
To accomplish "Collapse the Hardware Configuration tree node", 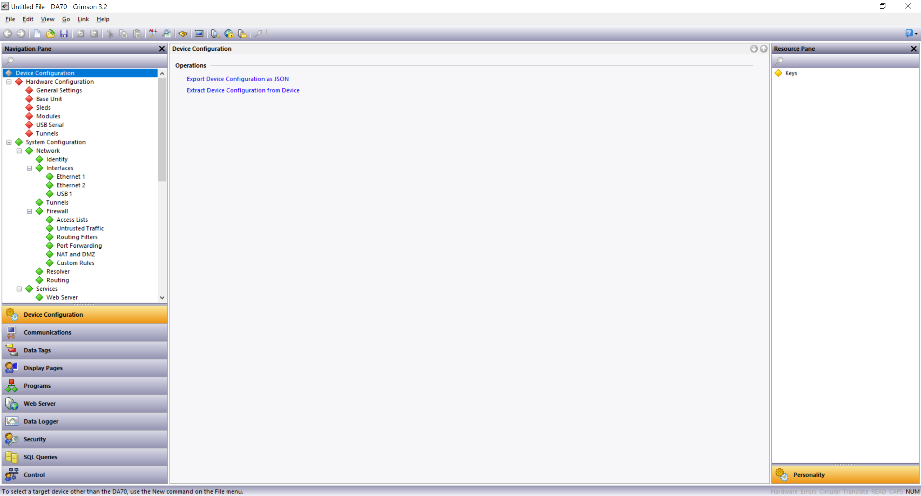I will click(x=9, y=82).
